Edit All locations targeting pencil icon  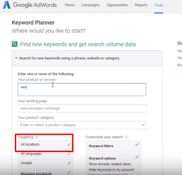click(x=69, y=144)
